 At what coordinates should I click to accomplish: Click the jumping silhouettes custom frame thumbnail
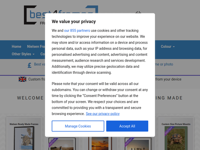(x=138, y=143)
